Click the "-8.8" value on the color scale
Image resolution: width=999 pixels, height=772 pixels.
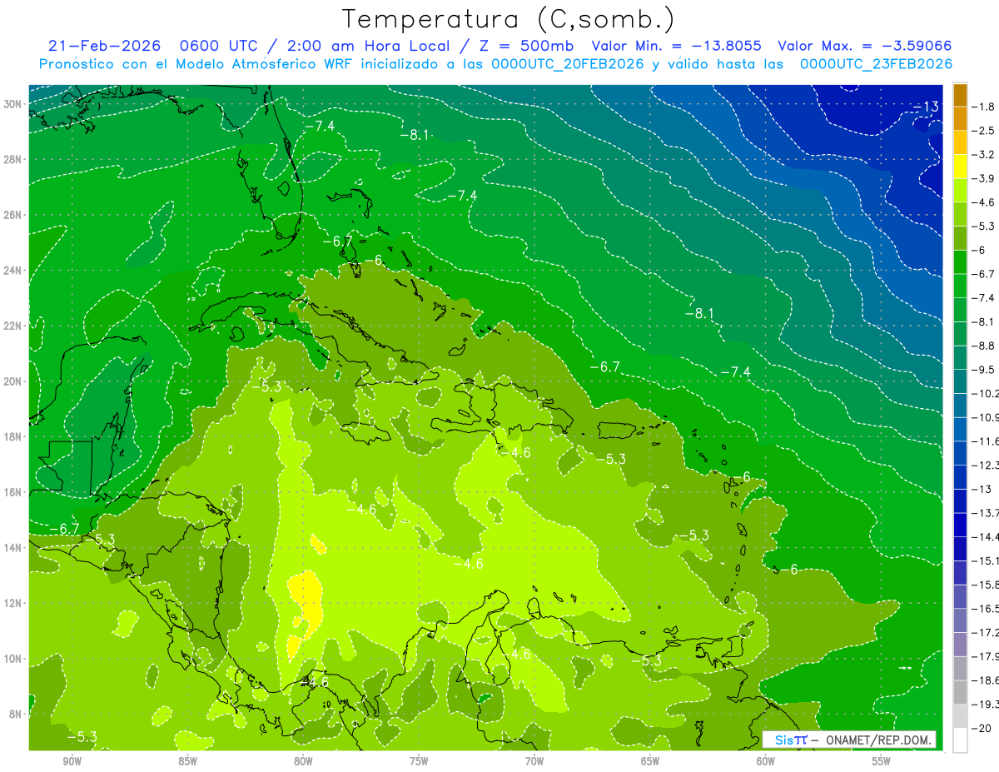[983, 346]
